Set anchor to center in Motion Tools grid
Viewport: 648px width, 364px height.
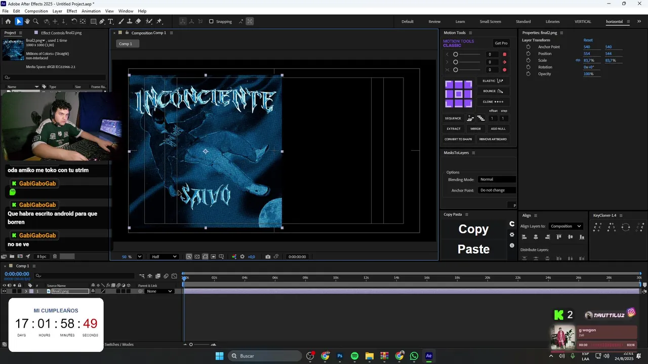(x=459, y=94)
